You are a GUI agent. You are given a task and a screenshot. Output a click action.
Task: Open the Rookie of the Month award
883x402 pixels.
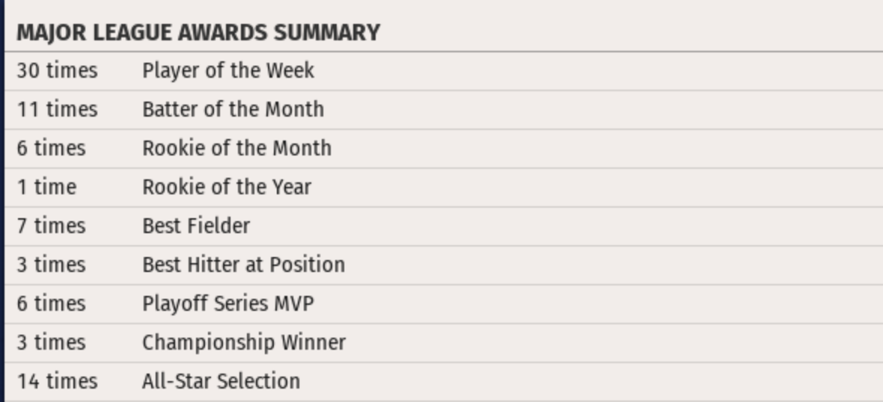click(x=236, y=148)
